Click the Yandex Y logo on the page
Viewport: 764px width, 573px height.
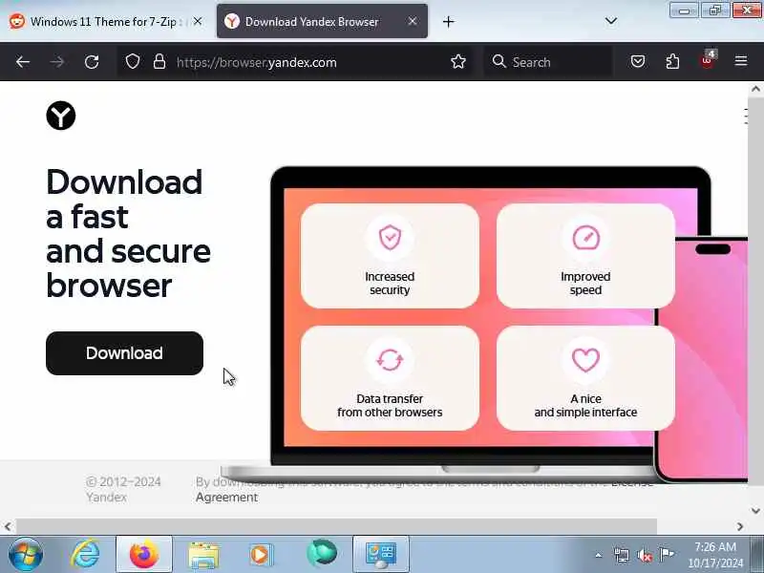tap(61, 116)
